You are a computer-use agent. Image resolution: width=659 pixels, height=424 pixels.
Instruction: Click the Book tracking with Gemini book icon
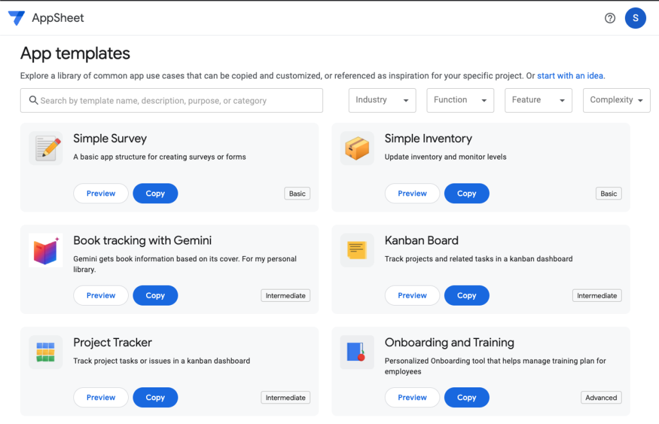[x=45, y=250]
